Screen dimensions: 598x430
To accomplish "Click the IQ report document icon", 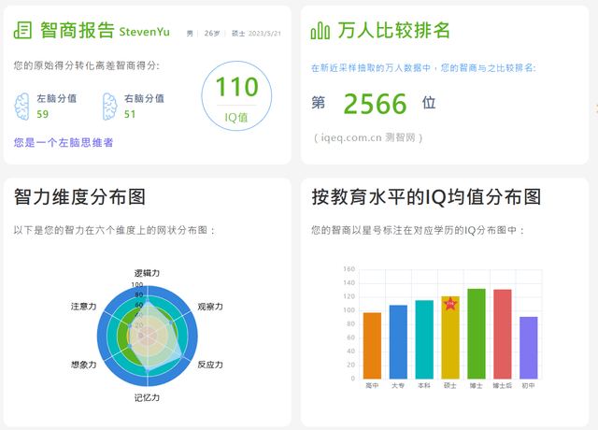I will (x=22, y=30).
